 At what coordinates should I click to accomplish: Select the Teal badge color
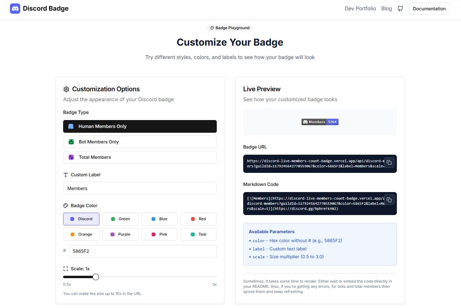click(198, 234)
